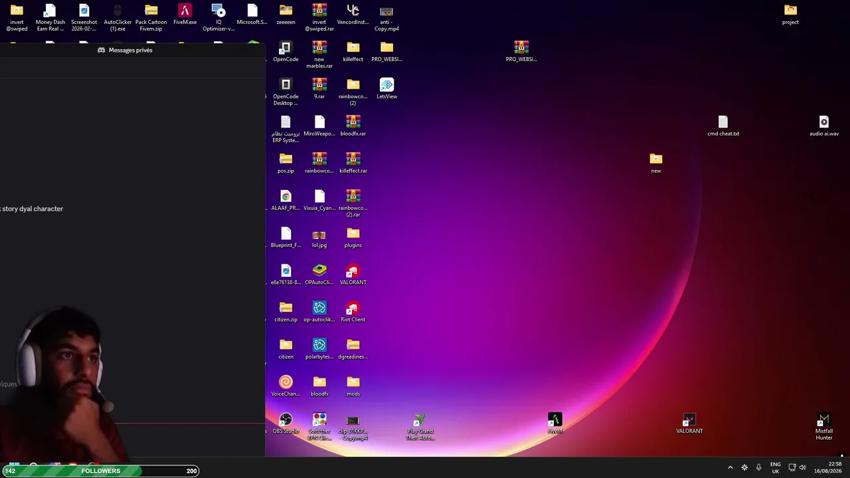Launch the LetsView shortcut
The image size is (850, 478).
pos(386,89)
